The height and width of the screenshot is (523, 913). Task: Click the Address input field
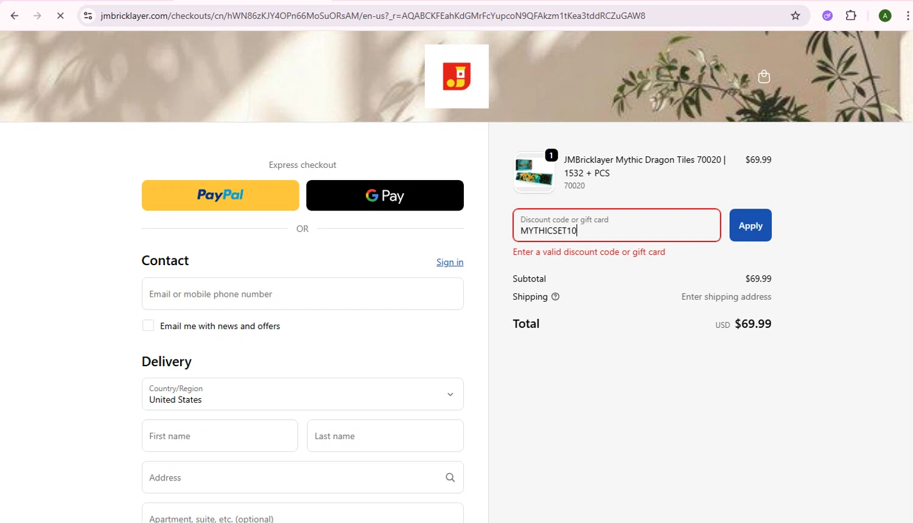303,477
